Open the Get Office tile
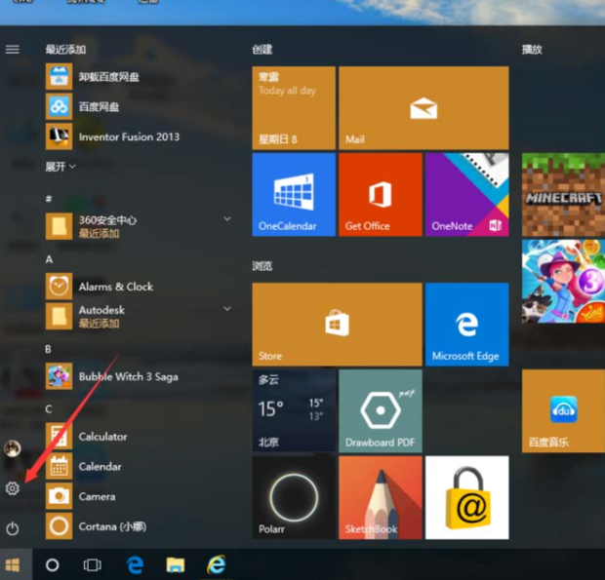The height and width of the screenshot is (580, 605). (380, 194)
